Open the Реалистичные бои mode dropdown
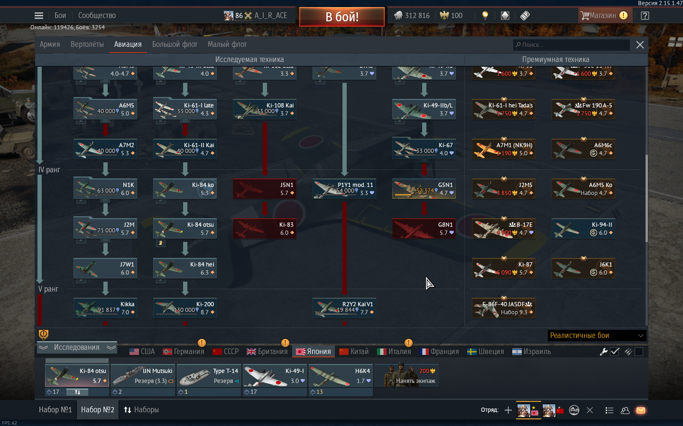 pyautogui.click(x=597, y=336)
